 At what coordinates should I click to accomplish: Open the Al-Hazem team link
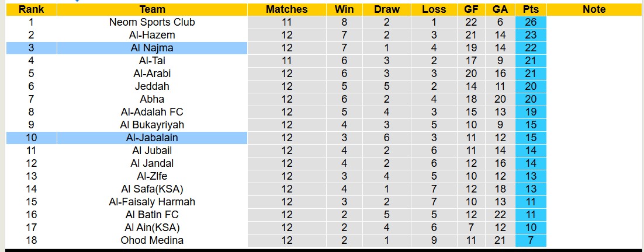(152, 35)
